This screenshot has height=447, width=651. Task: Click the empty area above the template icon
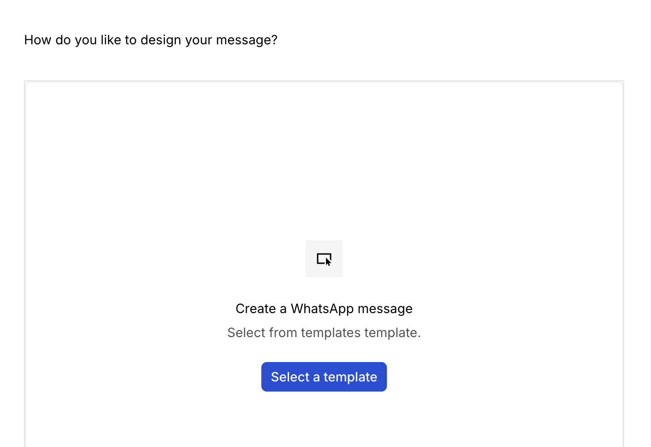324,162
